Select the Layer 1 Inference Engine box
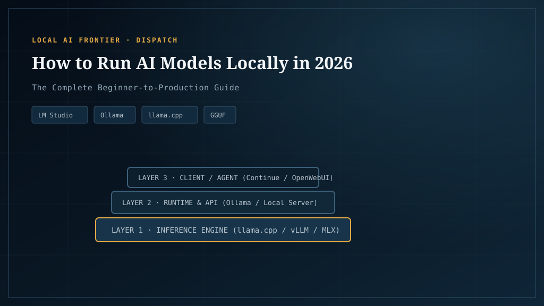This screenshot has width=544, height=306. (x=223, y=230)
